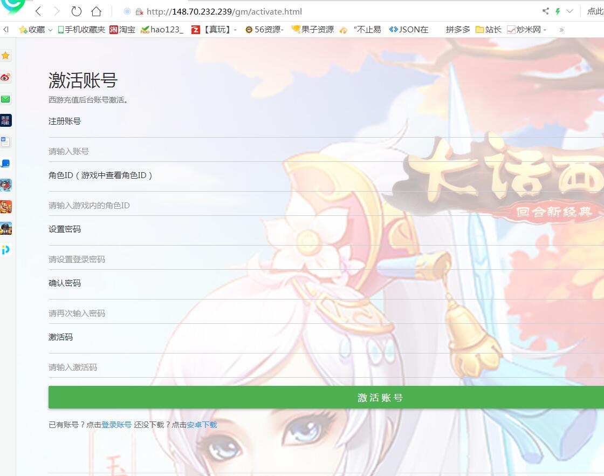Go to the browser home page icon
Viewport: 604px width, 476px height.
coord(96,11)
